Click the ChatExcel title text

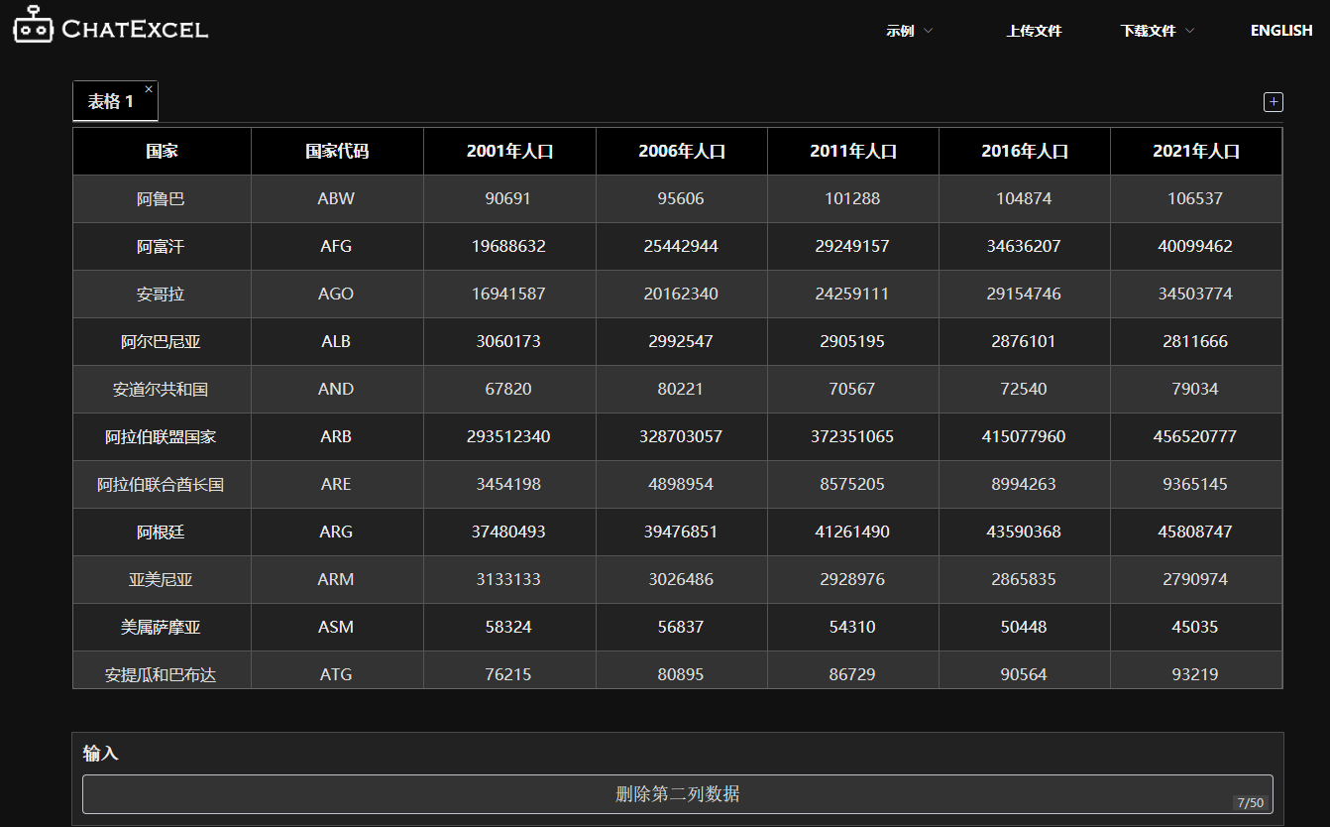(135, 30)
